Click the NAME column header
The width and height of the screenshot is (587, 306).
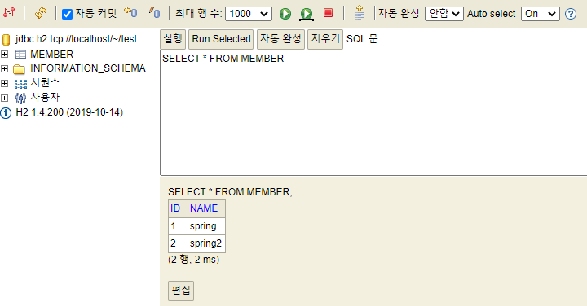[206, 208]
